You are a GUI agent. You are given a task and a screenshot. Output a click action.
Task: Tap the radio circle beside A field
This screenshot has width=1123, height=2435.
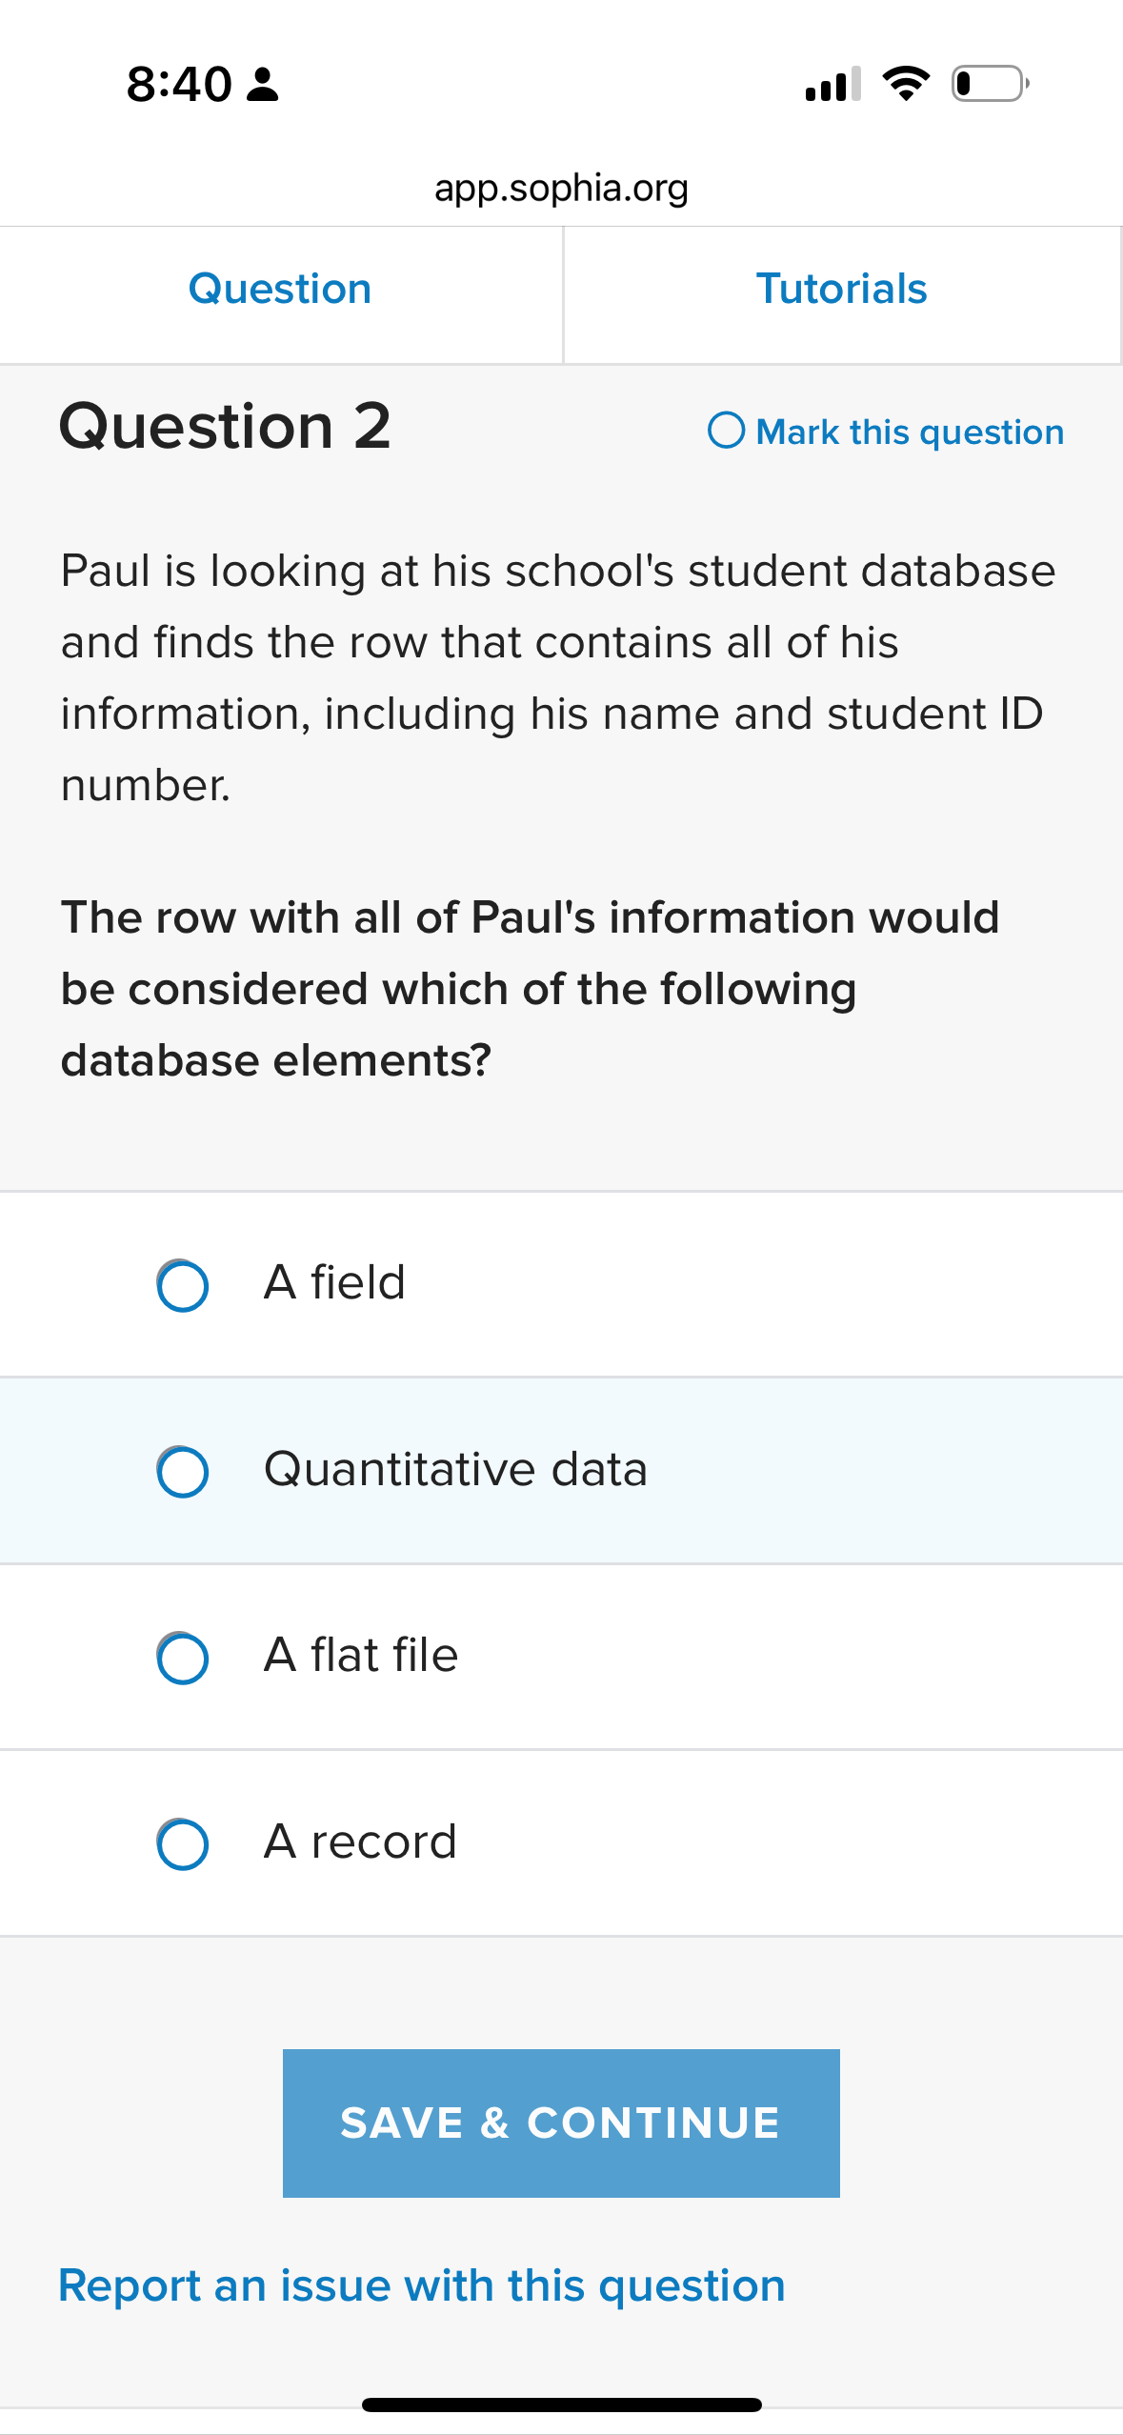tap(183, 1283)
